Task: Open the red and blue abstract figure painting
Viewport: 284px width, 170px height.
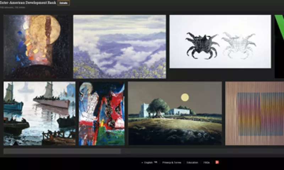Action: click(102, 113)
